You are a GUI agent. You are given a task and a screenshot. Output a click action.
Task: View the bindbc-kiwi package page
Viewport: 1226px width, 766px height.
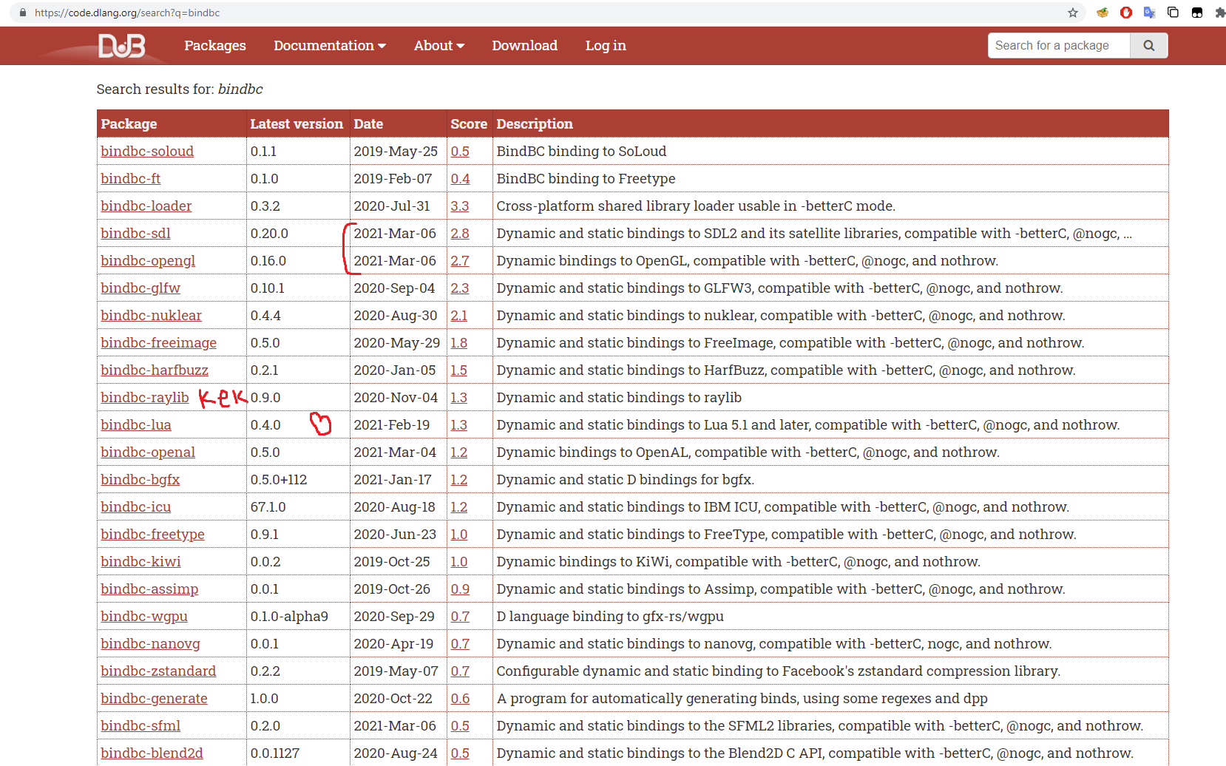point(141,562)
